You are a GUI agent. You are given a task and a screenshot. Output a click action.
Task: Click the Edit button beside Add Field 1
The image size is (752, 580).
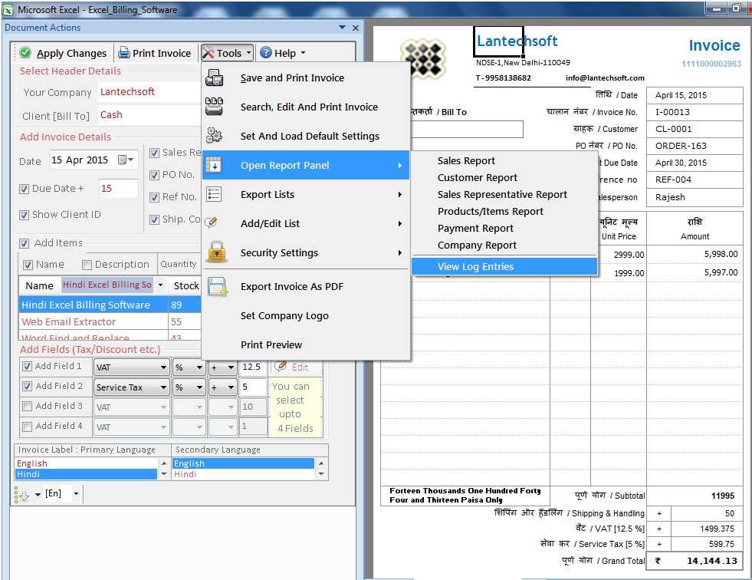click(x=296, y=367)
